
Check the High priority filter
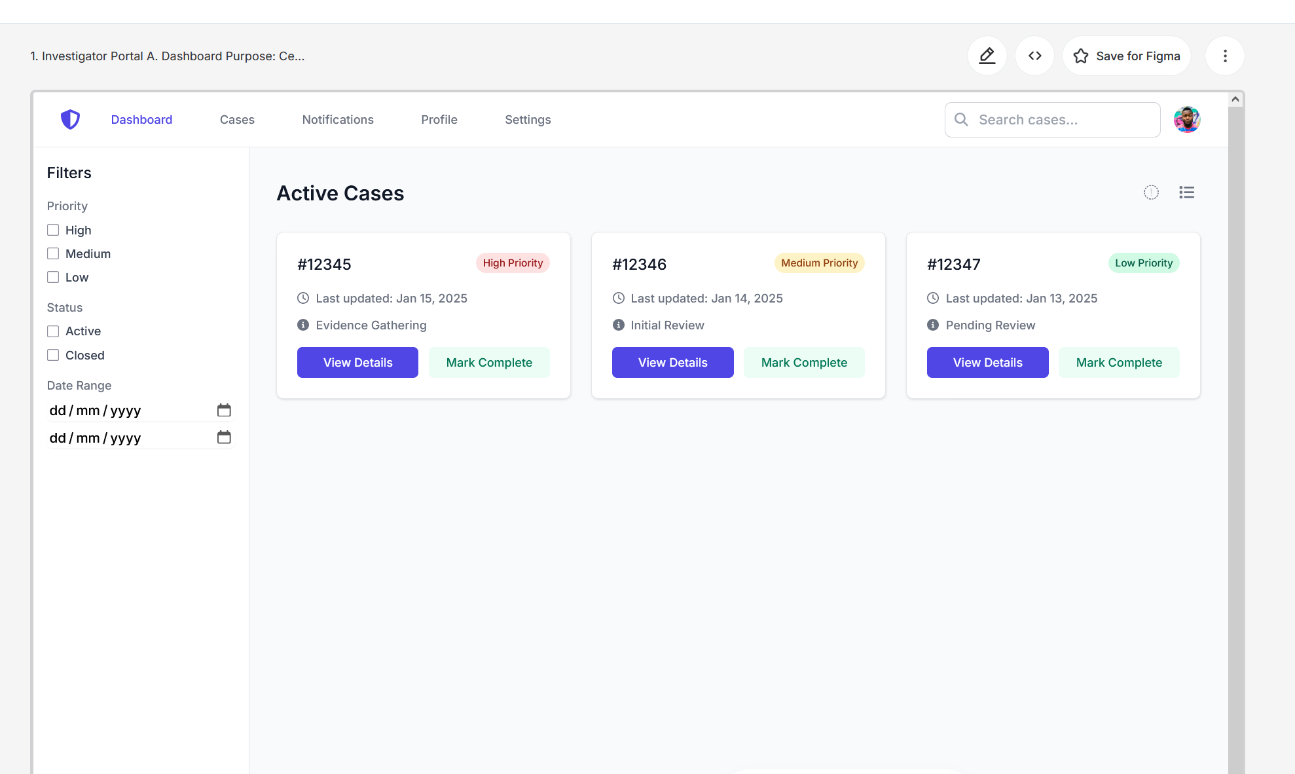53,230
